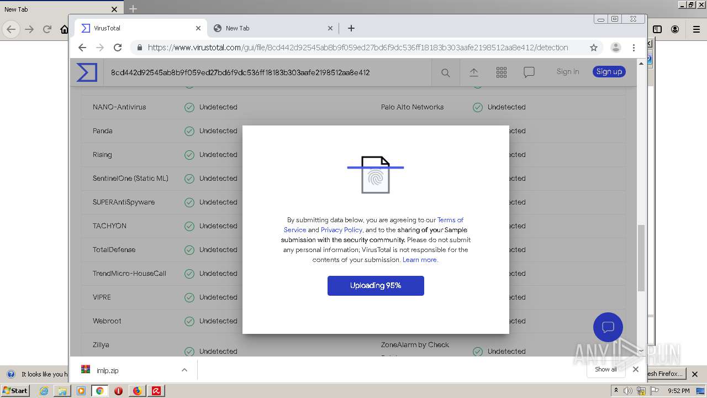Open the Firefox taskbar icon
This screenshot has height=398, width=707.
tap(137, 391)
